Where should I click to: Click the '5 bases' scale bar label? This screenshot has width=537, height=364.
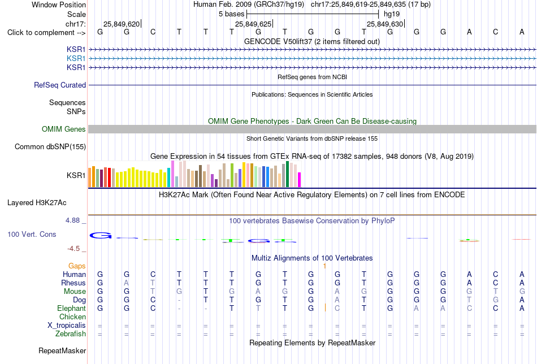[232, 14]
